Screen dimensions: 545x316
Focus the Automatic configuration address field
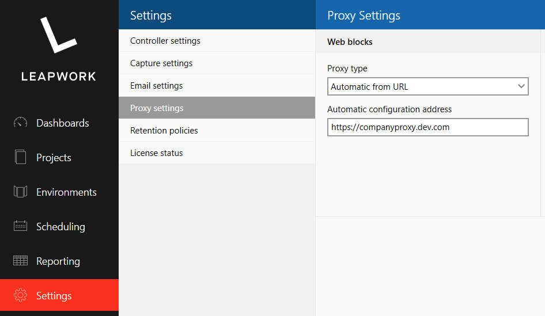(x=427, y=127)
